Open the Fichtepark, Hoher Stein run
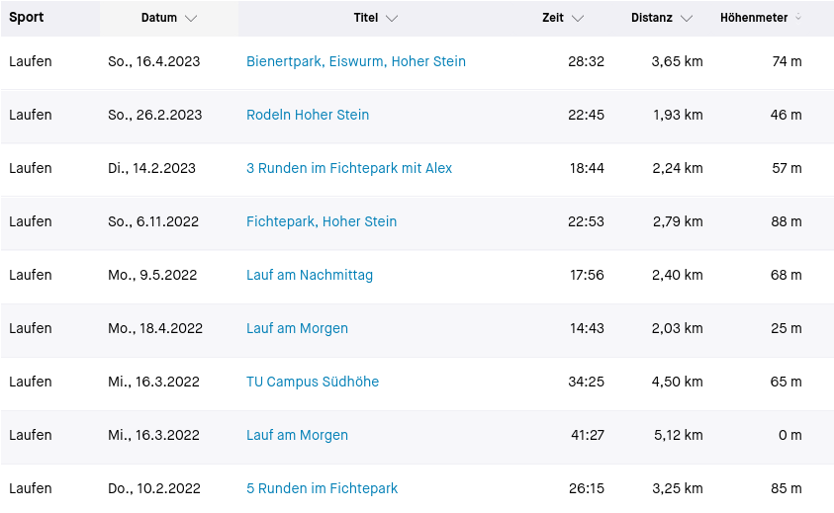The image size is (834, 513). 322,221
